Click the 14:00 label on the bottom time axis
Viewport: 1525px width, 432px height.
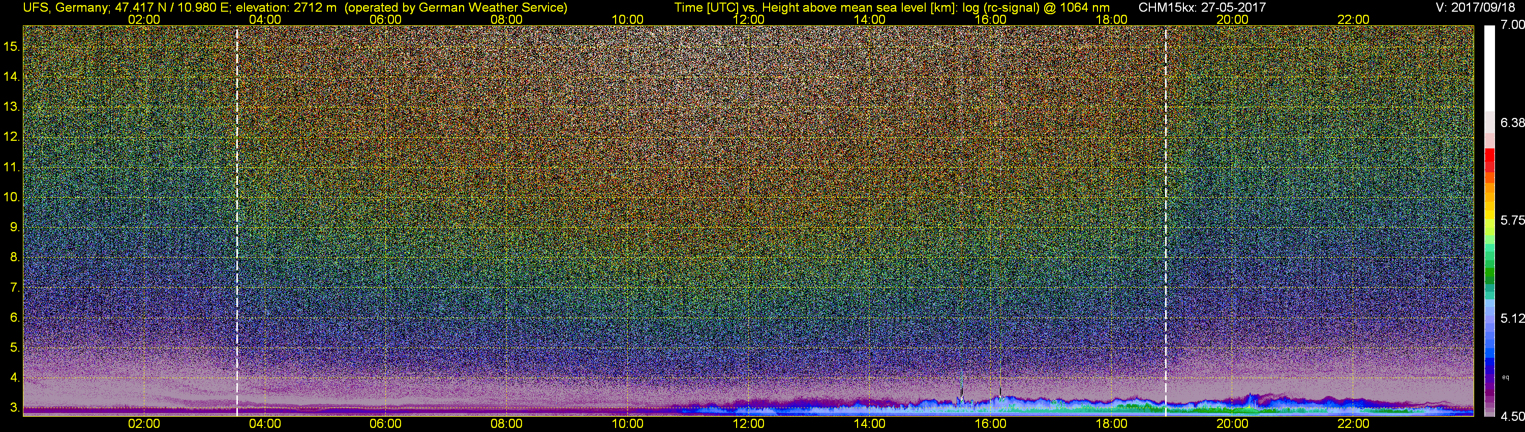pos(870,424)
